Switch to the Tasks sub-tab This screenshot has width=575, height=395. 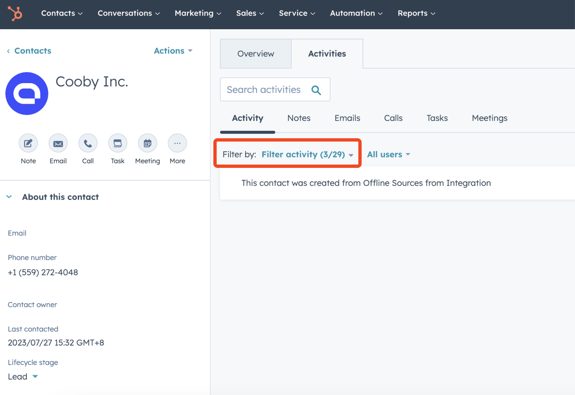click(x=437, y=118)
